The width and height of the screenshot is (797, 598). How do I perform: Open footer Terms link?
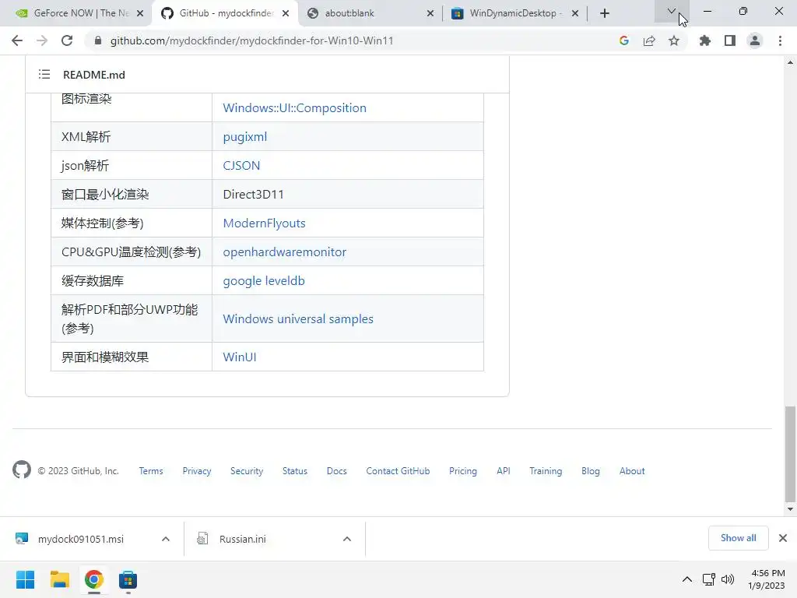tap(151, 471)
